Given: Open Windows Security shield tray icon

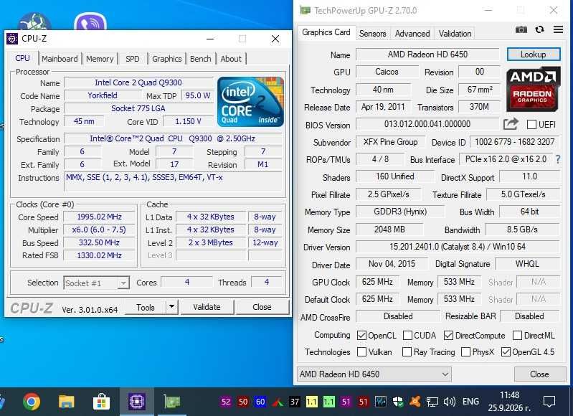Looking at the screenshot, I should tap(397, 402).
